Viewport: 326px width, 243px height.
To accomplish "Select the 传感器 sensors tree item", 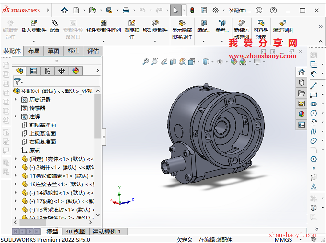I will [x=33, y=108].
